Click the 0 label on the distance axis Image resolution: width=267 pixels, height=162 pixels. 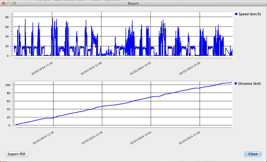click(9, 125)
